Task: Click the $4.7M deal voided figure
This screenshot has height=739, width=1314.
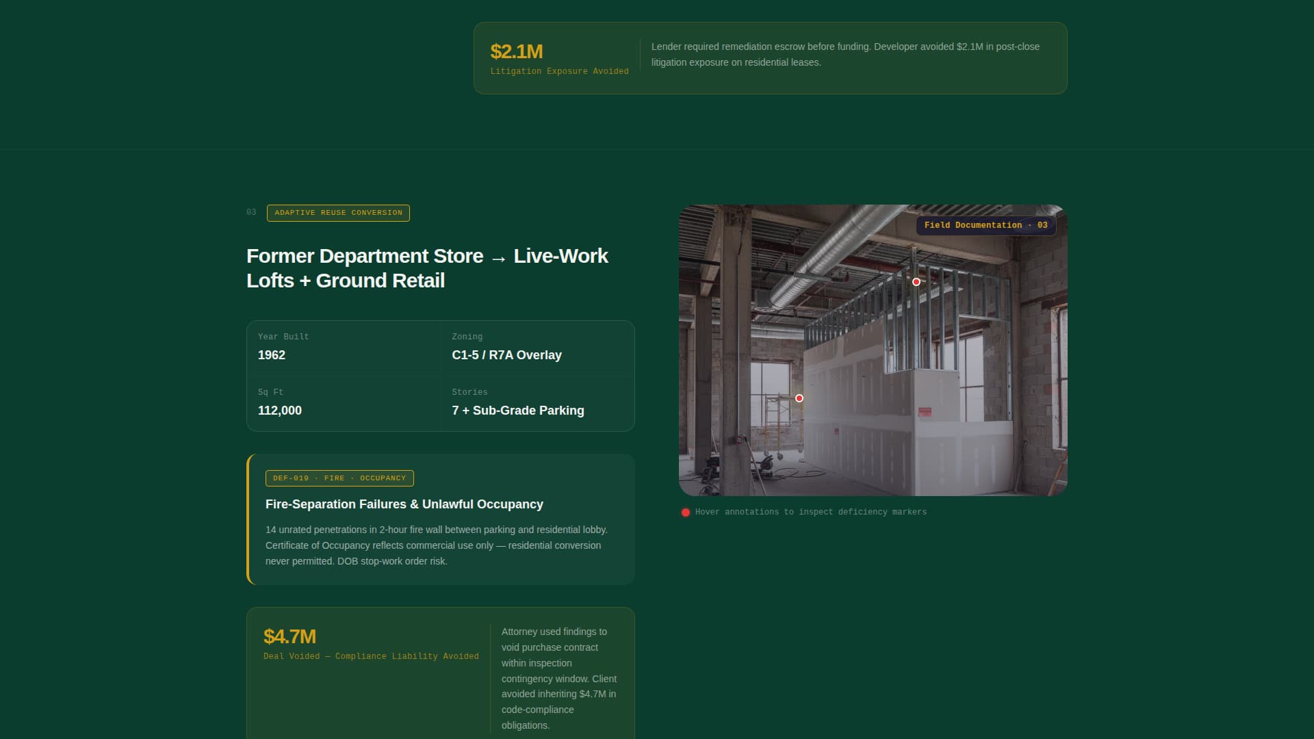Action: click(289, 636)
